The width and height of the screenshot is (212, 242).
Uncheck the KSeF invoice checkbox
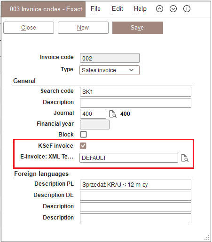click(83, 146)
